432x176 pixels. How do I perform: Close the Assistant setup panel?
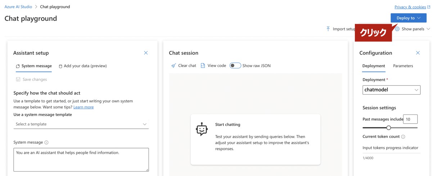pos(146,53)
